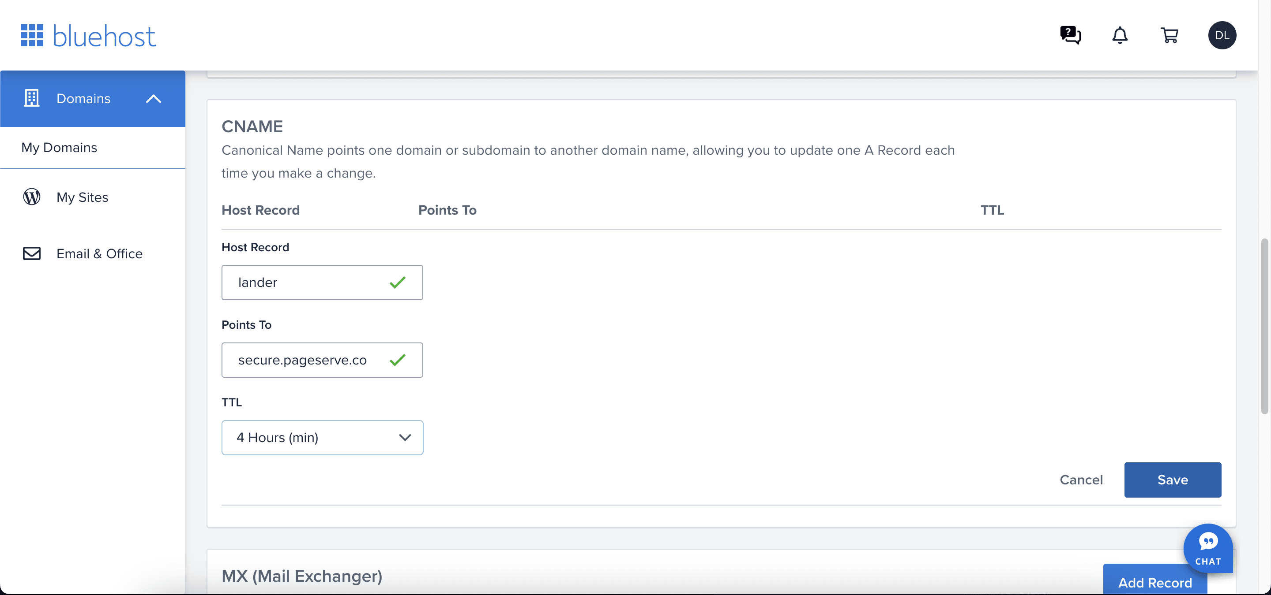The image size is (1271, 595).
Task: Click the Points To column header
Action: tap(447, 210)
